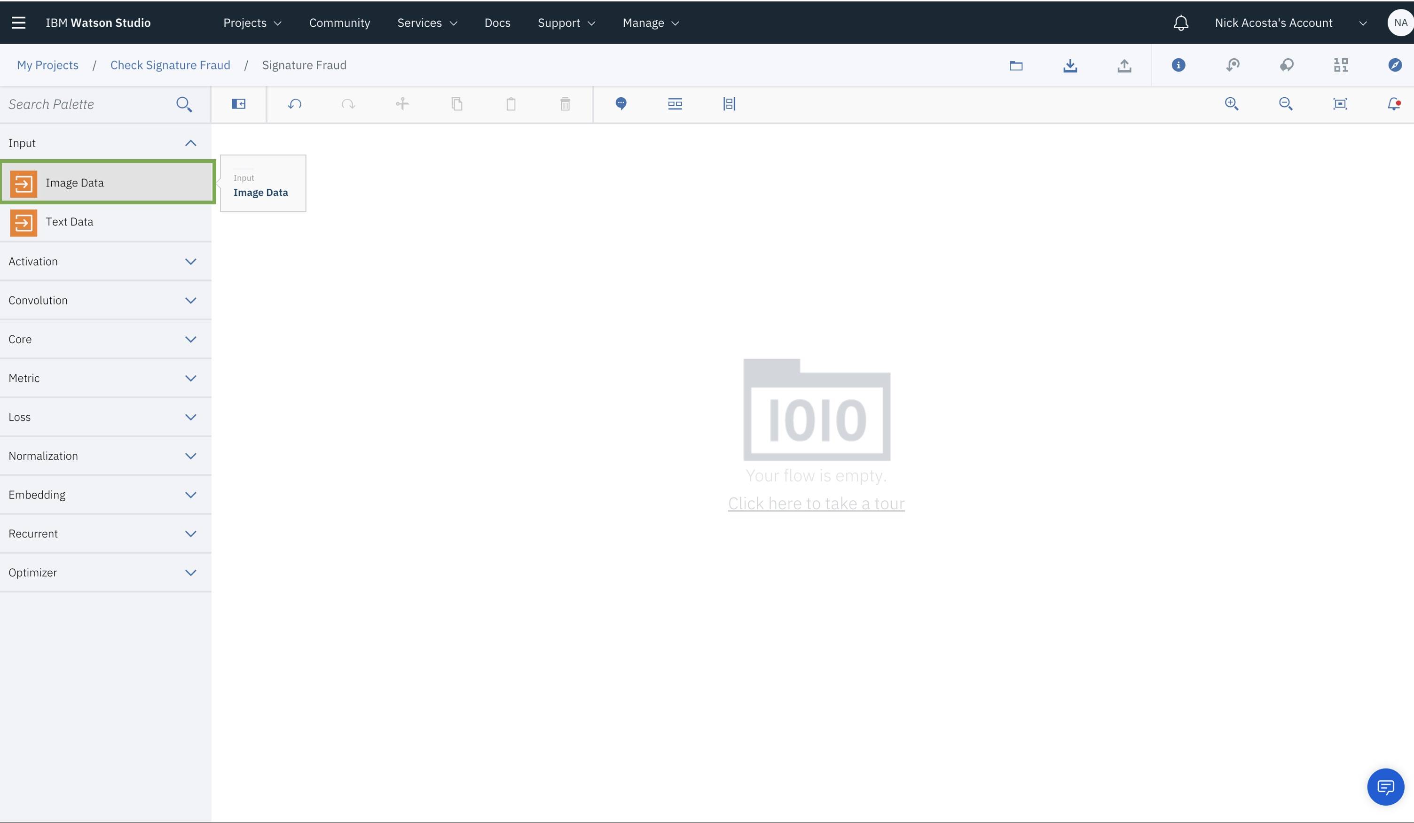Click the paste clipboard icon
This screenshot has width=1414, height=823.
511,104
